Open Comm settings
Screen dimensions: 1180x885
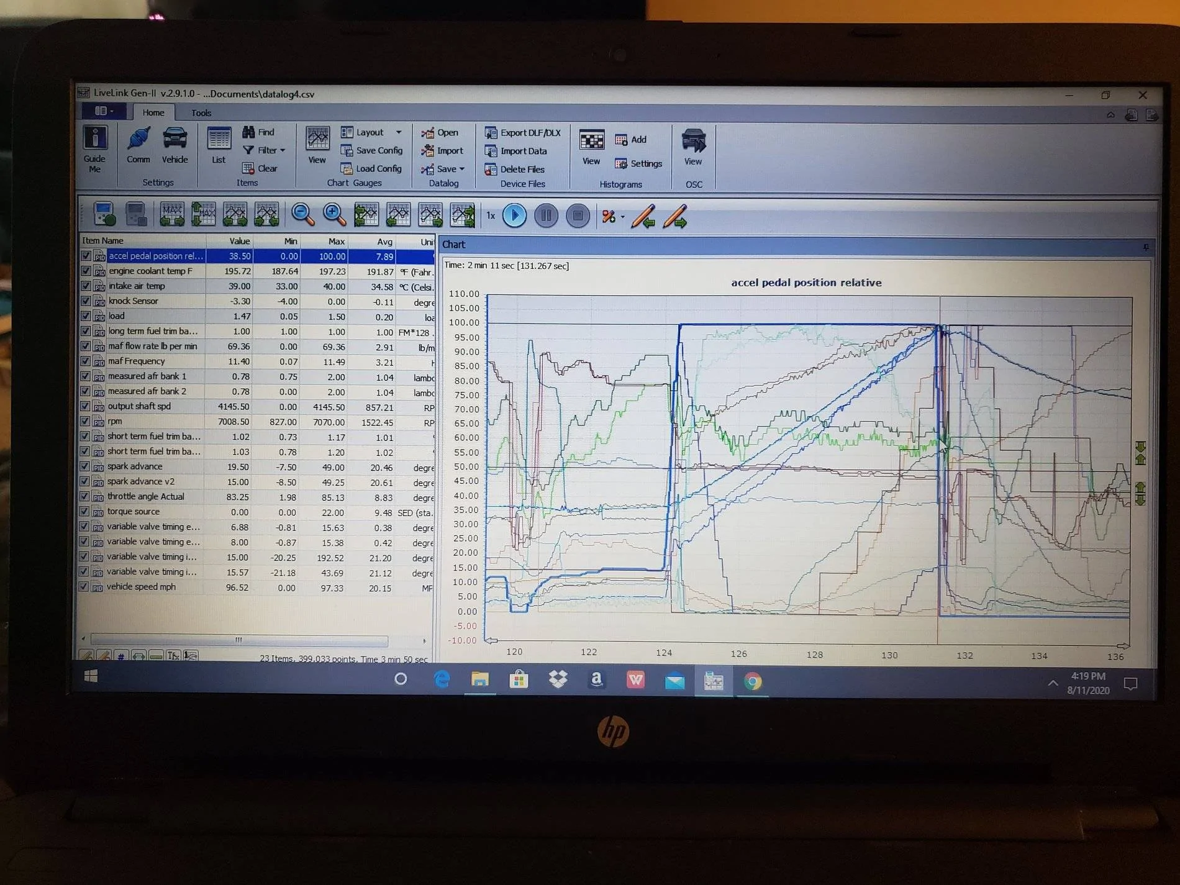click(138, 145)
